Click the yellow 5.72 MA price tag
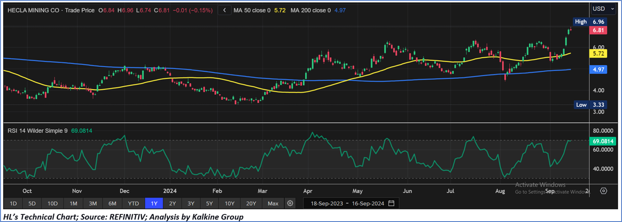 pos(598,54)
